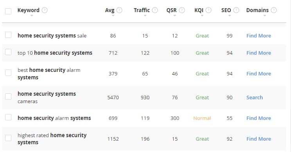Toggle the select-all checkbox in the header row
The height and width of the screenshot is (152, 291).
(8, 11)
